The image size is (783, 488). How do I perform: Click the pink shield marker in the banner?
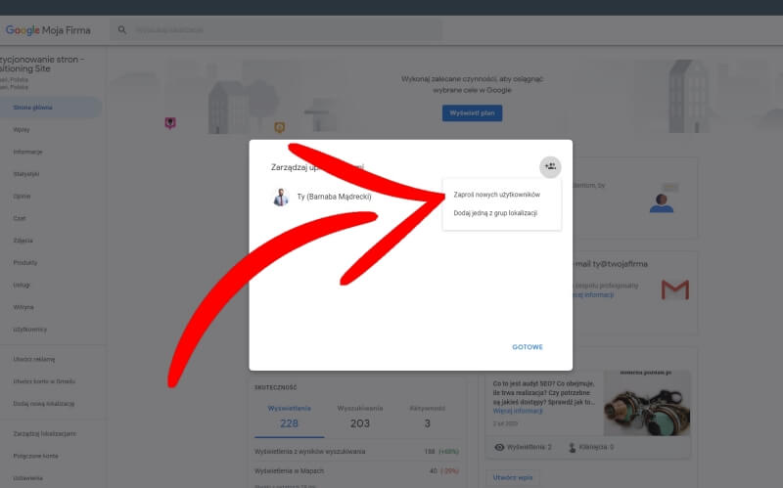(170, 123)
